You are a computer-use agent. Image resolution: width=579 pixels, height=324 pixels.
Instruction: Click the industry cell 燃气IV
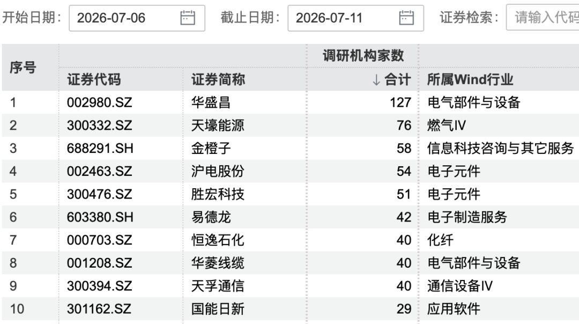coord(447,125)
